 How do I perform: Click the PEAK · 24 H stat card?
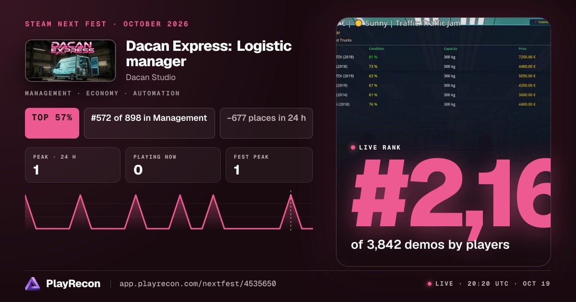click(x=72, y=165)
